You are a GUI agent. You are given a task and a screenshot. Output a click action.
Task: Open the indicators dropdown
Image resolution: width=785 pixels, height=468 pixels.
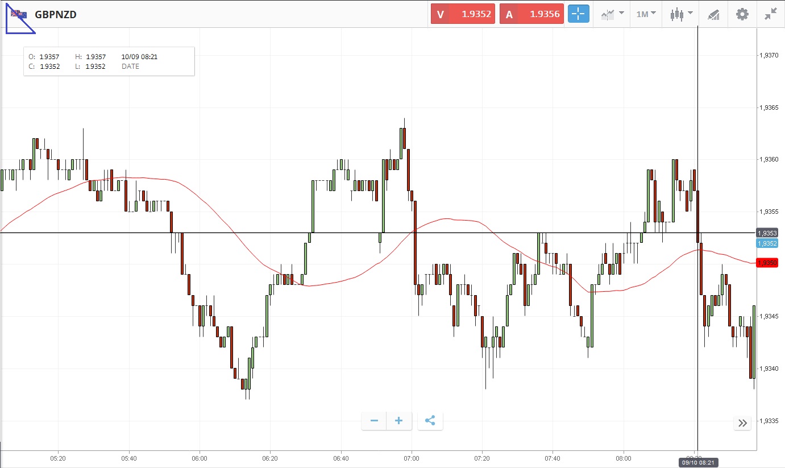(612, 14)
